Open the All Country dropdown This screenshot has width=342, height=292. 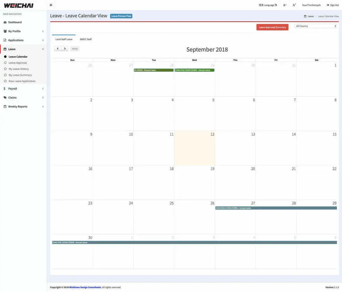click(316, 26)
